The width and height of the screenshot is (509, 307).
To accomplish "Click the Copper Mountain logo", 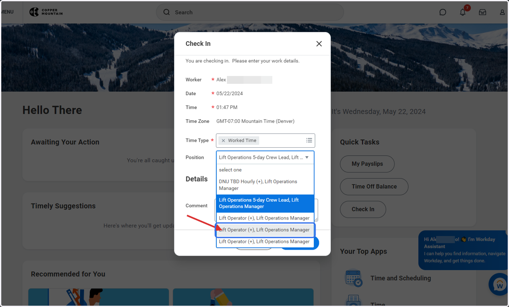I will click(x=46, y=12).
